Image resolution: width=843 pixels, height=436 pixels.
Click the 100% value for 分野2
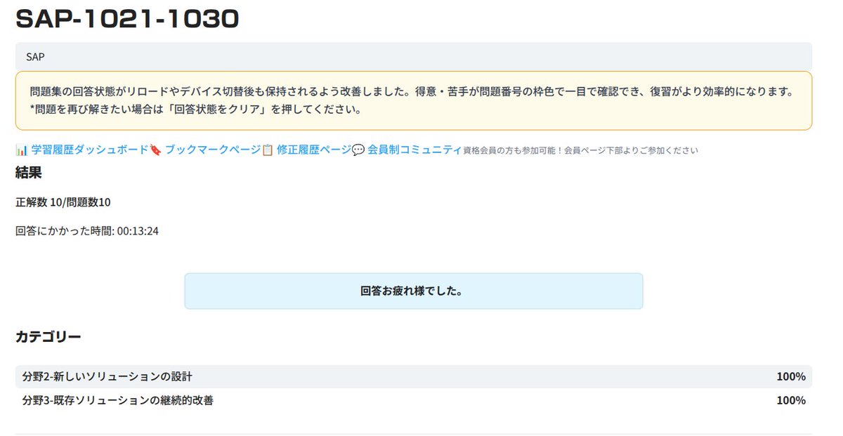pyautogui.click(x=791, y=376)
